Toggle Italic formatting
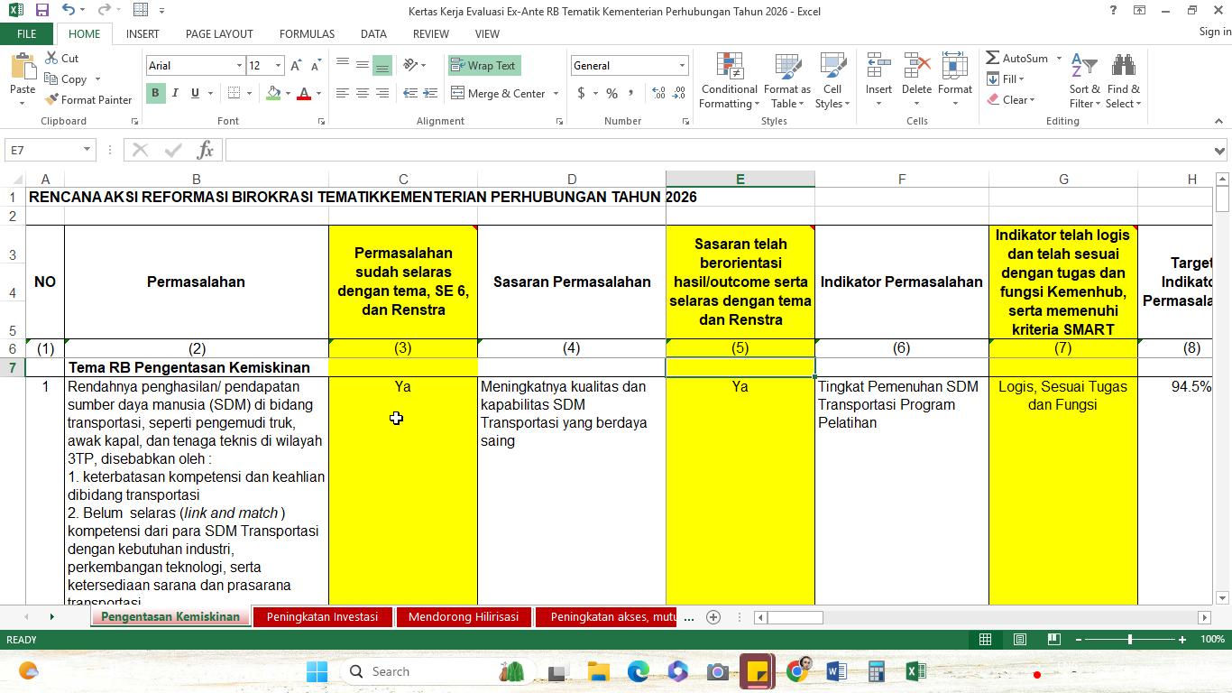 click(175, 93)
